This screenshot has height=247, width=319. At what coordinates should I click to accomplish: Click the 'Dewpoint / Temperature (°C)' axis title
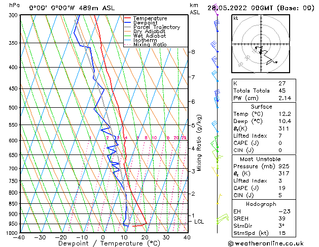(x=109, y=243)
